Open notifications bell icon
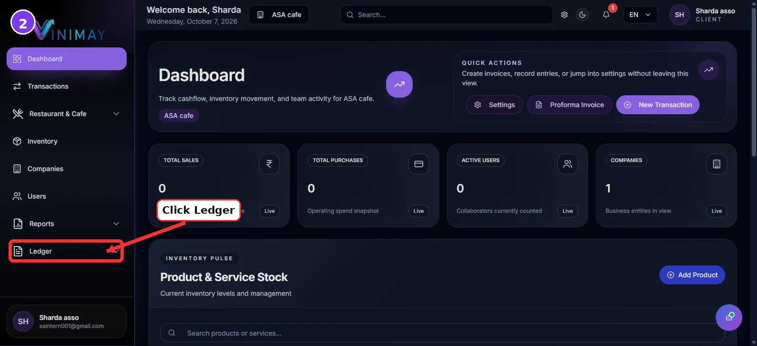 606,15
